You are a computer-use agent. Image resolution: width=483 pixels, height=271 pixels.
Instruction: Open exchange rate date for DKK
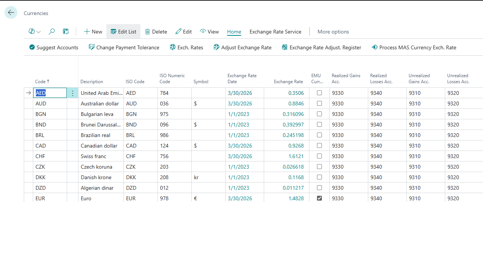238,177
